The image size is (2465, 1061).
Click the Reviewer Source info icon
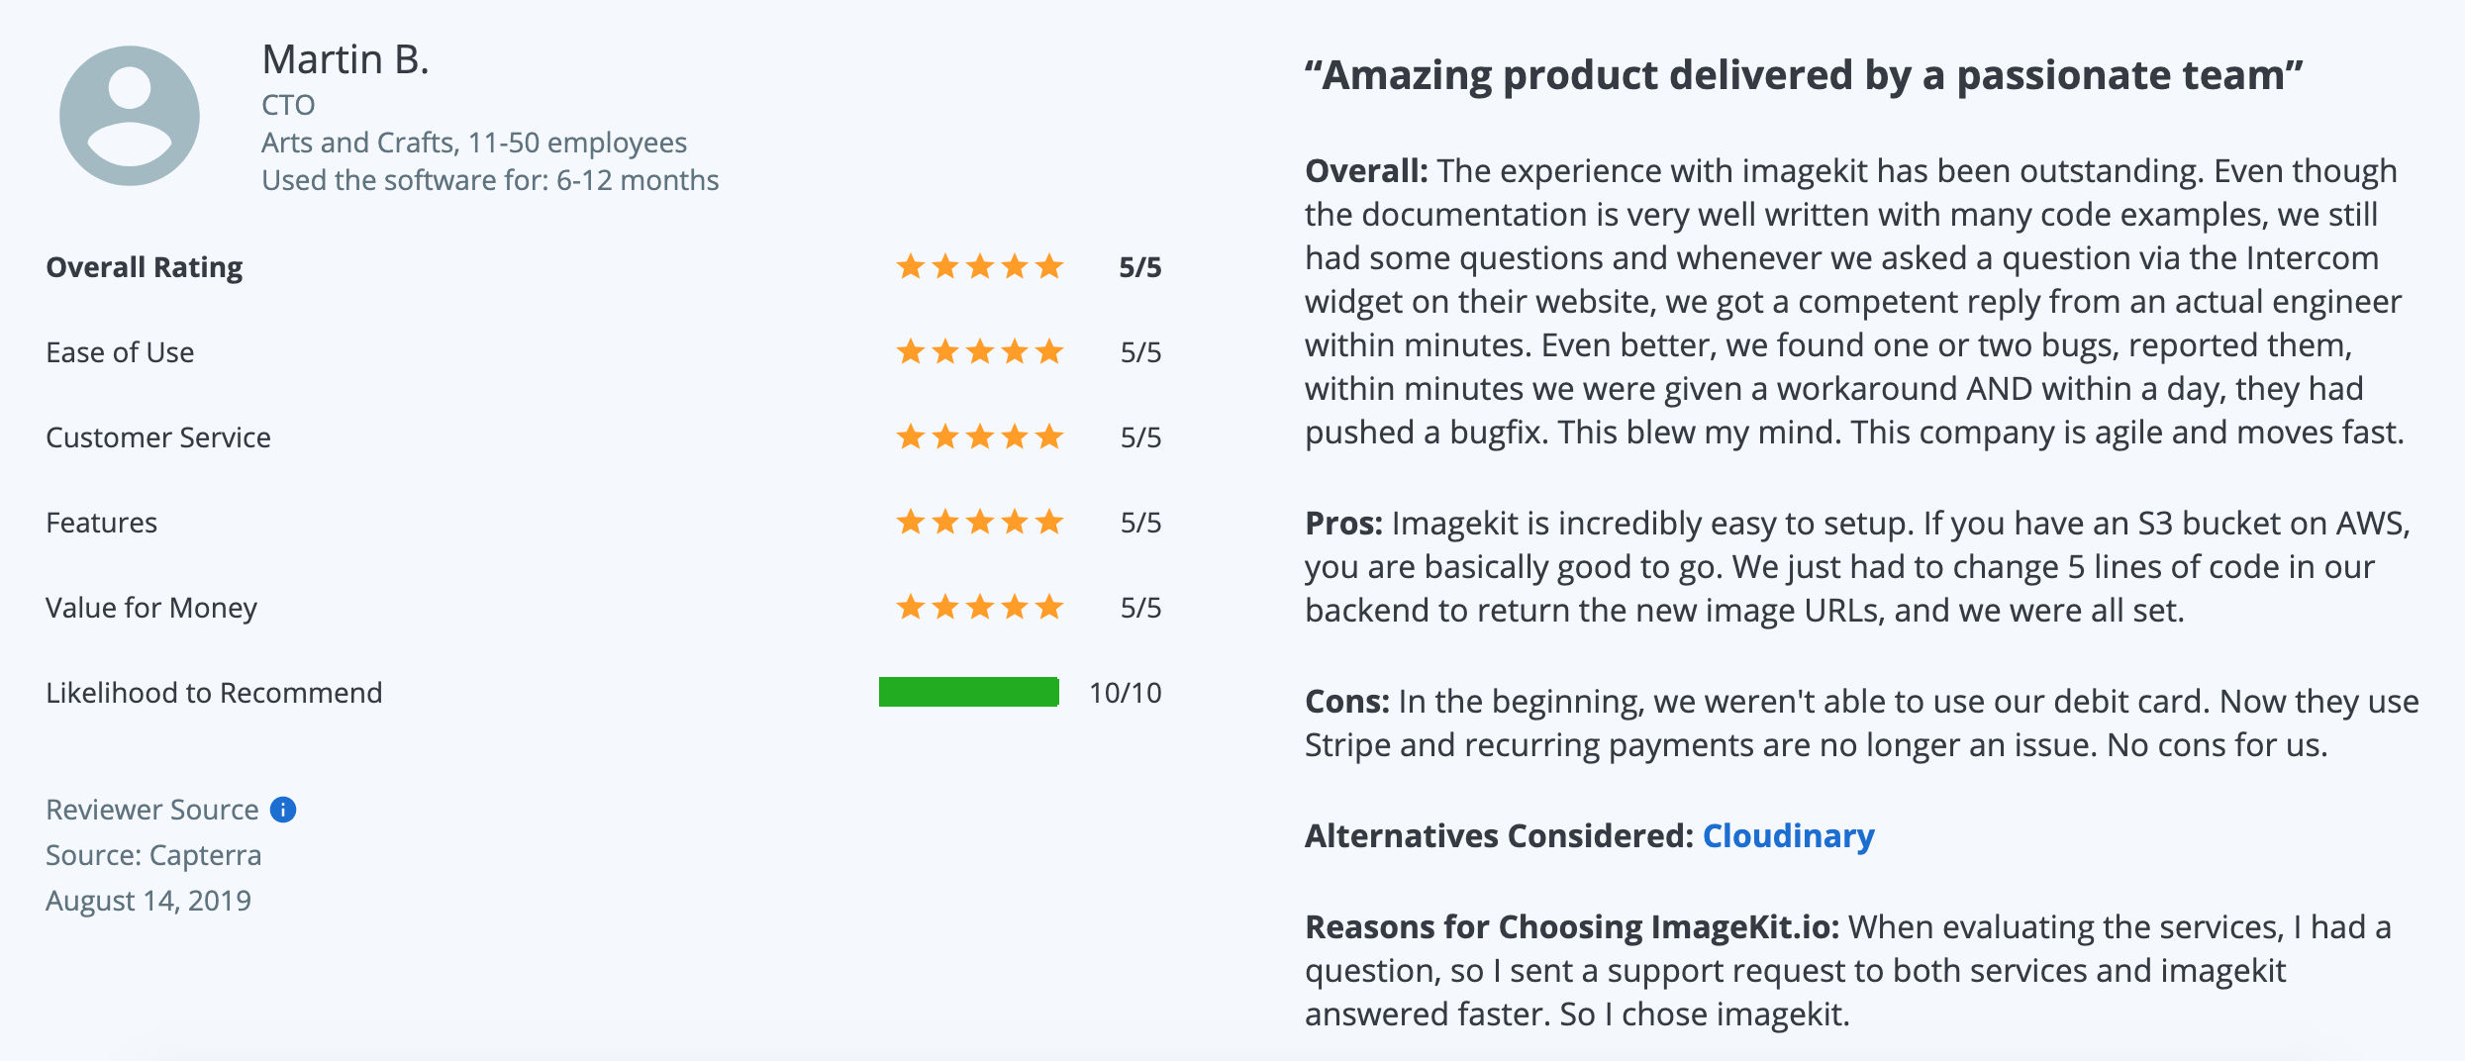[x=283, y=810]
